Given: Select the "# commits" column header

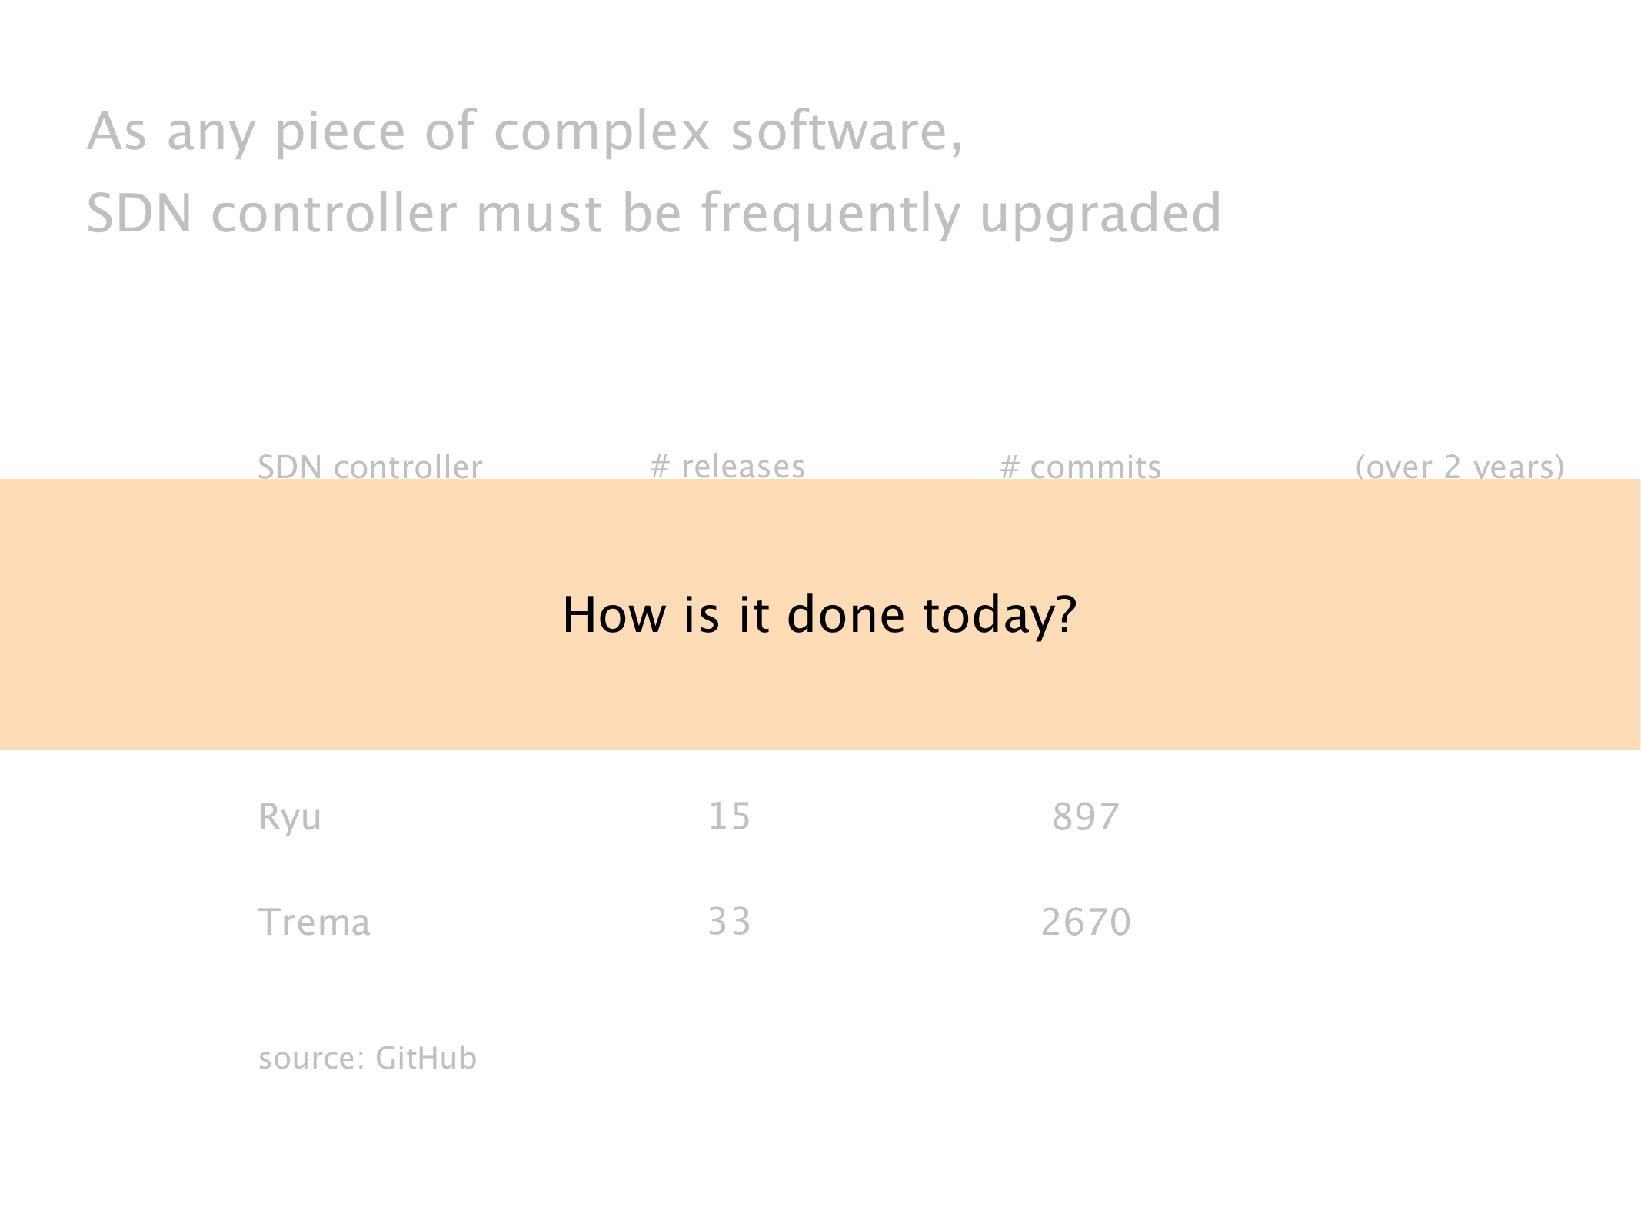Looking at the screenshot, I should [1080, 467].
